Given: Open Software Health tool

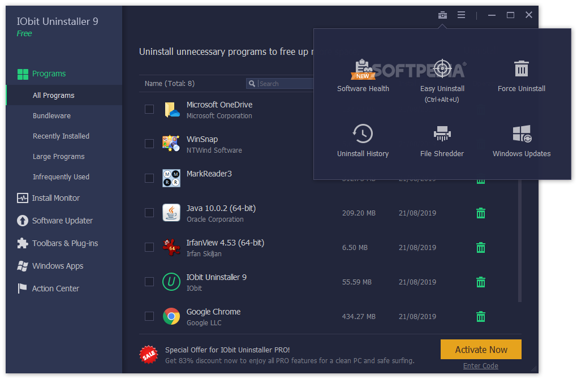Looking at the screenshot, I should point(363,76).
